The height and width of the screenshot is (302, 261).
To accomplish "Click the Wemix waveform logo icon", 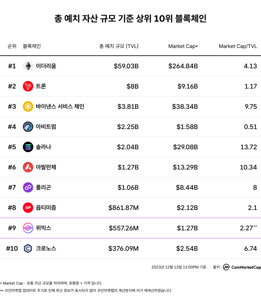I will point(28,228).
